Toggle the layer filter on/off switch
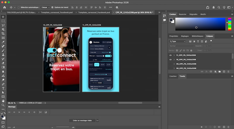 point(211,41)
